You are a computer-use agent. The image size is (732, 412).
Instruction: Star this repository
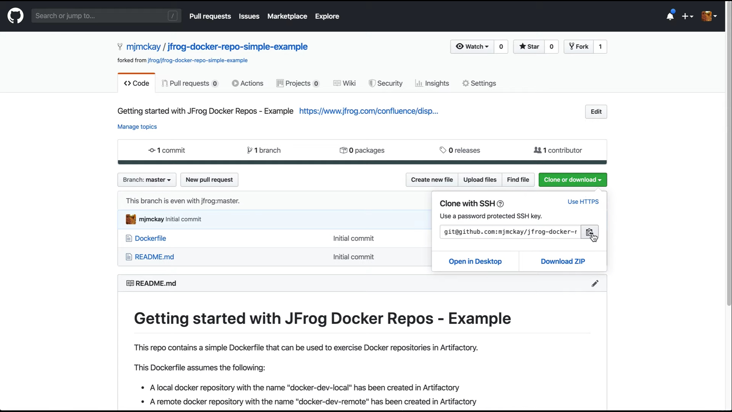coord(529,47)
